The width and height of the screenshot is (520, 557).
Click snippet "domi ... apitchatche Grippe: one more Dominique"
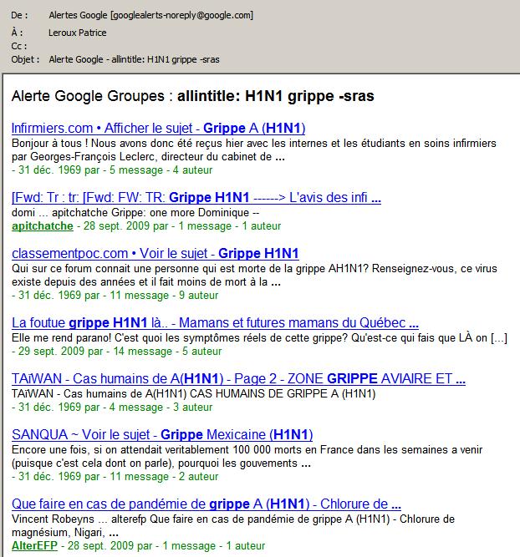click(135, 212)
